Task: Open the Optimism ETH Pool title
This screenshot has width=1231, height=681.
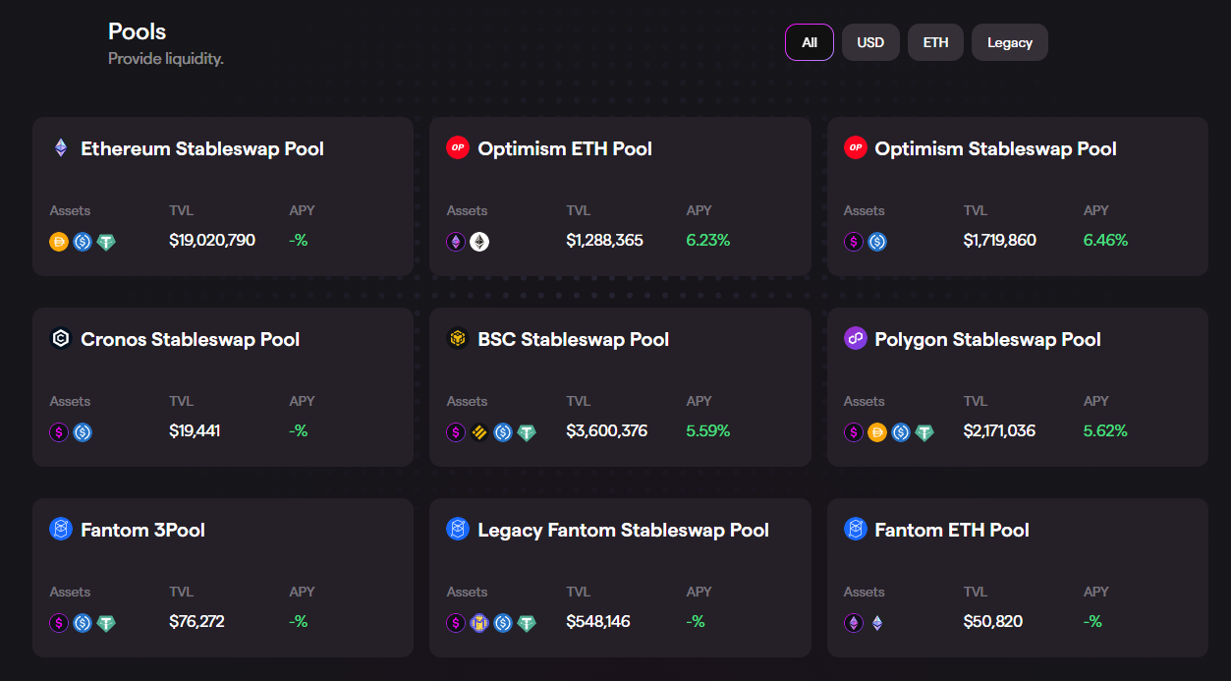Action: point(565,149)
